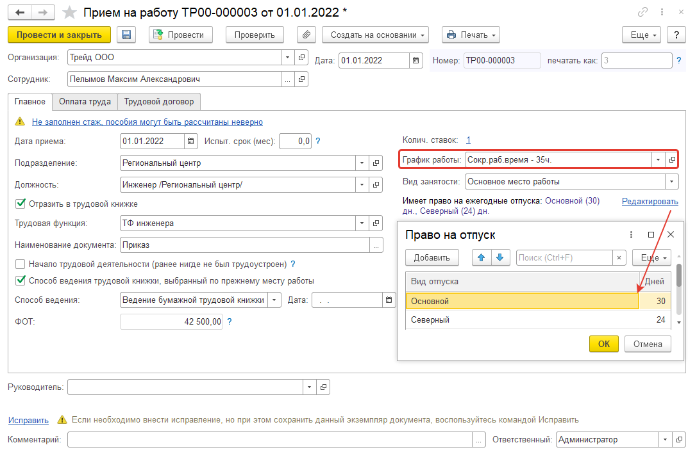This screenshot has height=452, width=688.
Task: Click Отмена in Право на отпуск
Action: (x=648, y=344)
